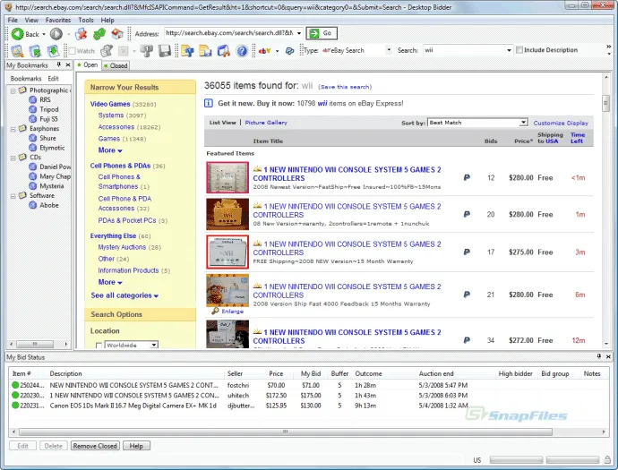Screen dimensions: 618x470
Task: Collapse the Earphones bookmarks folder
Action: click(x=13, y=129)
